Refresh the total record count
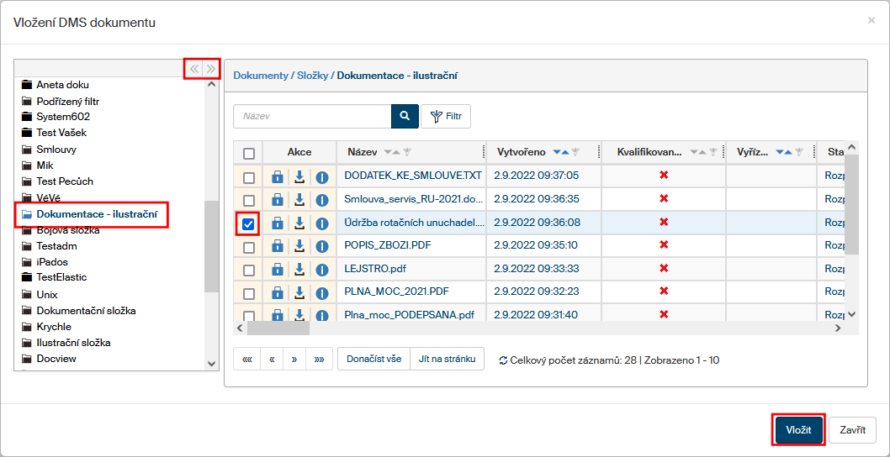 [503, 360]
